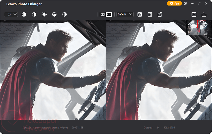Maximize the Leawo Photo Enlarger window
The height and width of the screenshot is (134, 212).
[199, 4]
